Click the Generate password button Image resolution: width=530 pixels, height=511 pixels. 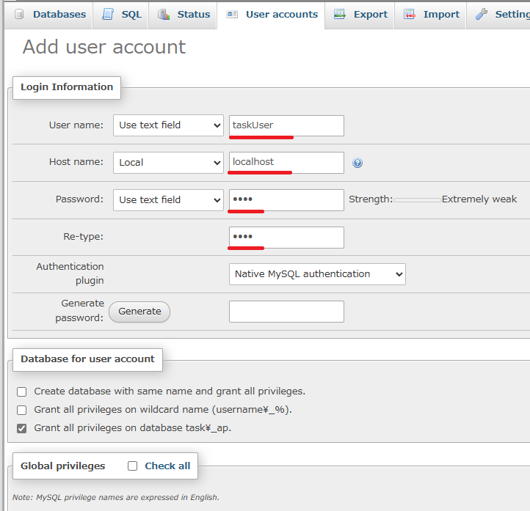pos(139,312)
